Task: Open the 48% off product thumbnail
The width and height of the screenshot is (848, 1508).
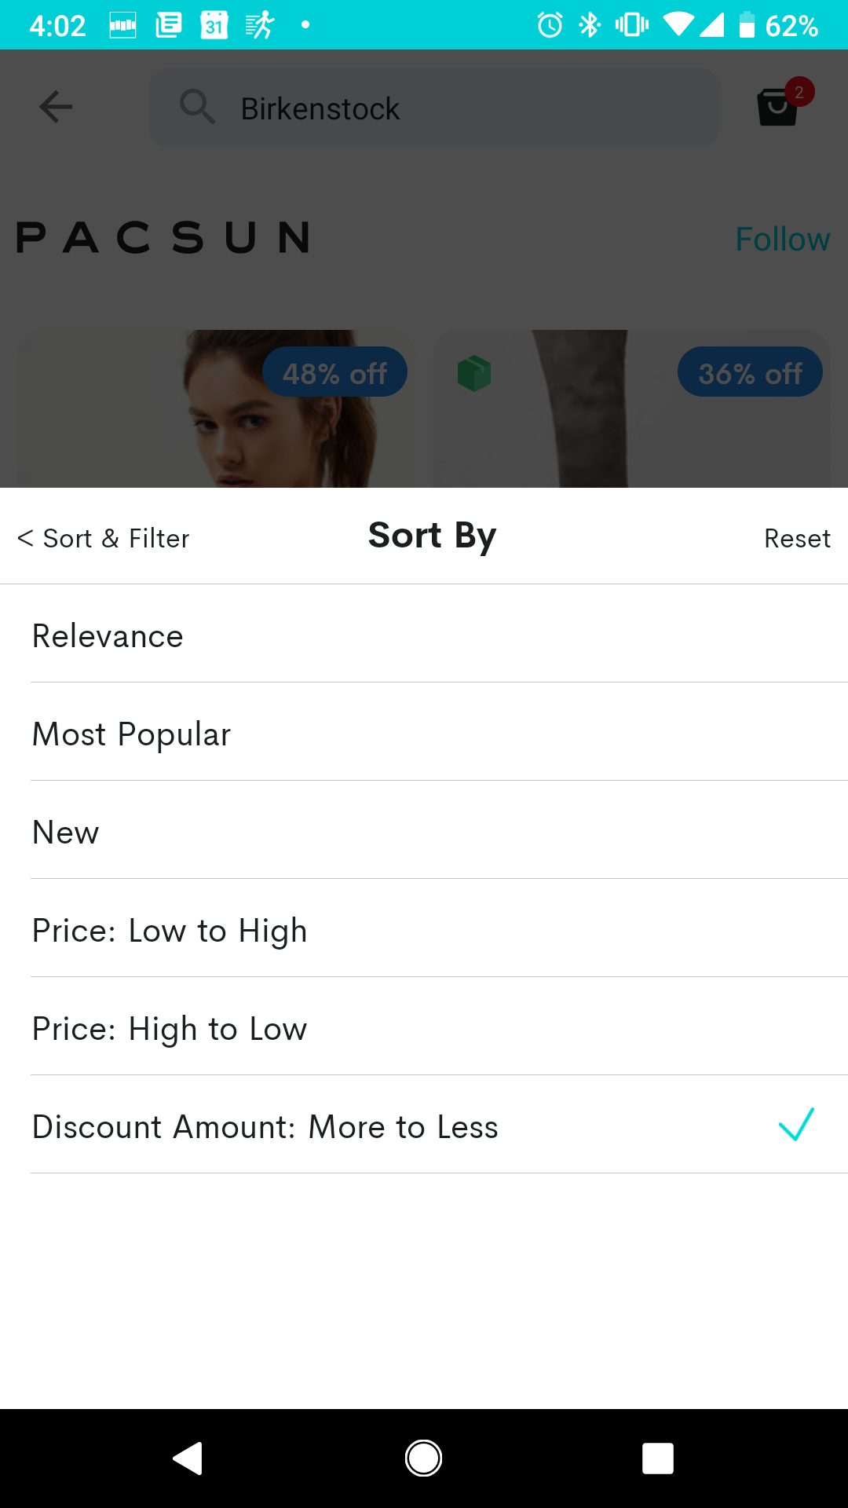Action: coord(216,408)
